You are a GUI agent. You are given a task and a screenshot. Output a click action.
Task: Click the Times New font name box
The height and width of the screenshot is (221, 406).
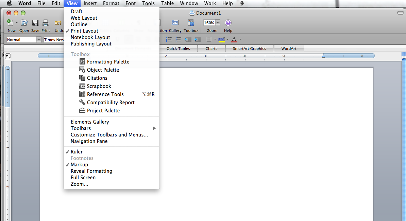pyautogui.click(x=54, y=39)
